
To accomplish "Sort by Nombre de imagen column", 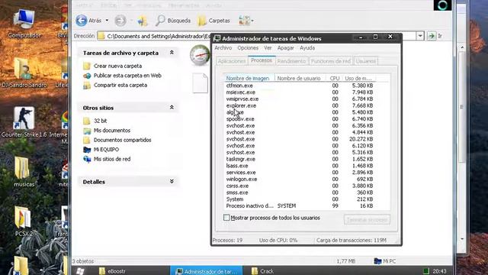I will 249,78.
